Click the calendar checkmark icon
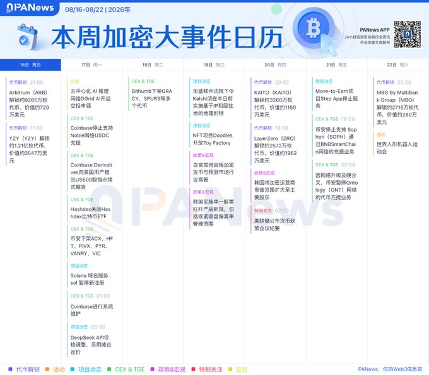This screenshot has width=429, height=375. (x=26, y=37)
